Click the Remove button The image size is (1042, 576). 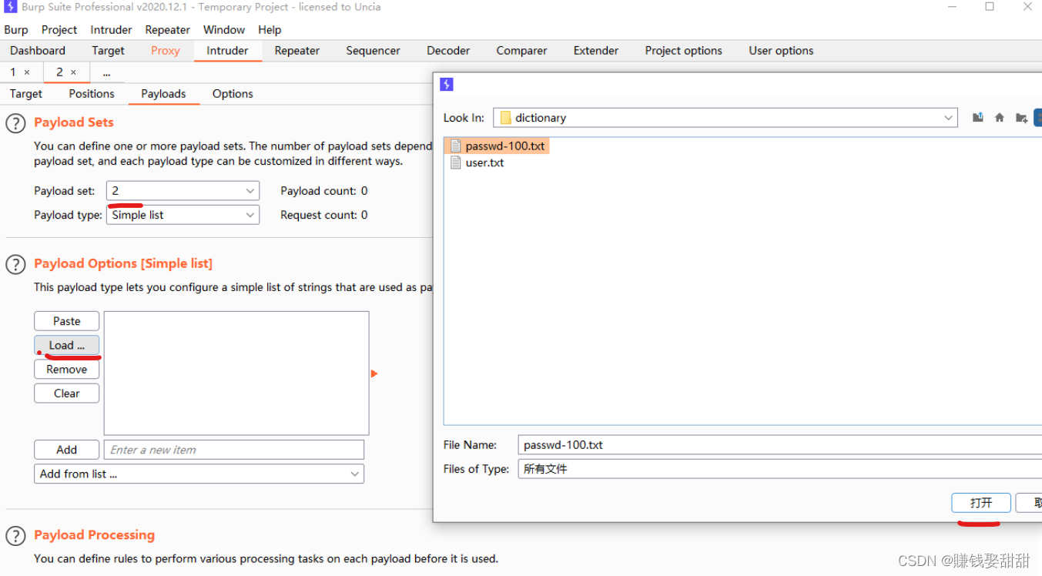click(67, 370)
